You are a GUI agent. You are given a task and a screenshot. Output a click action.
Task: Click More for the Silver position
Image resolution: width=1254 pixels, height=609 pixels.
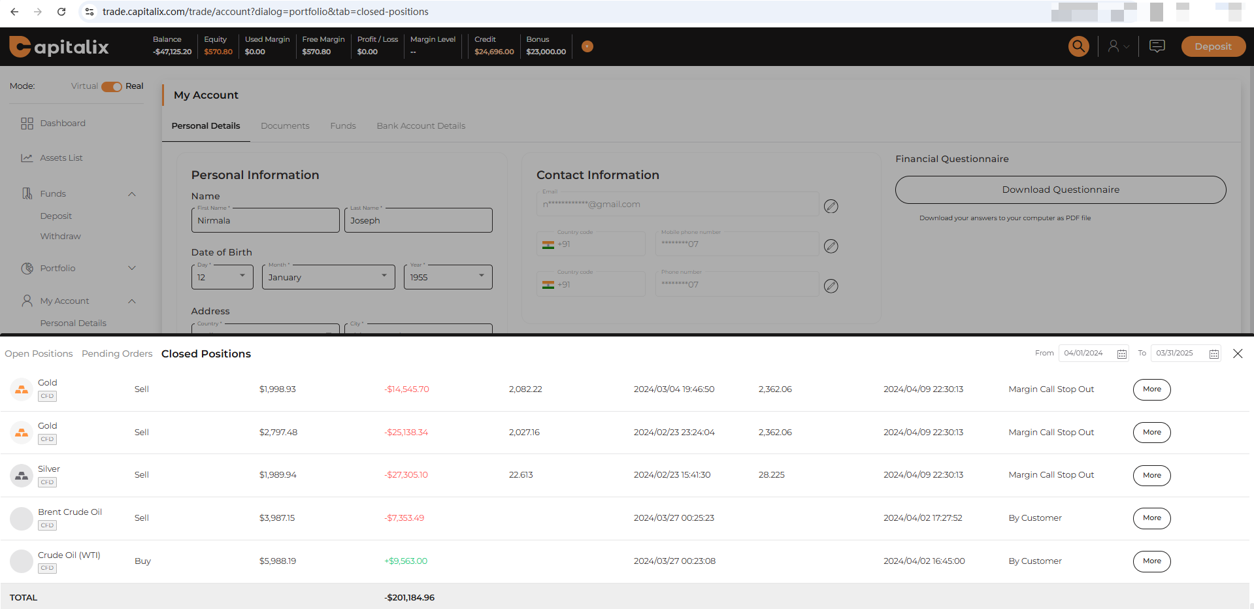[x=1151, y=476]
